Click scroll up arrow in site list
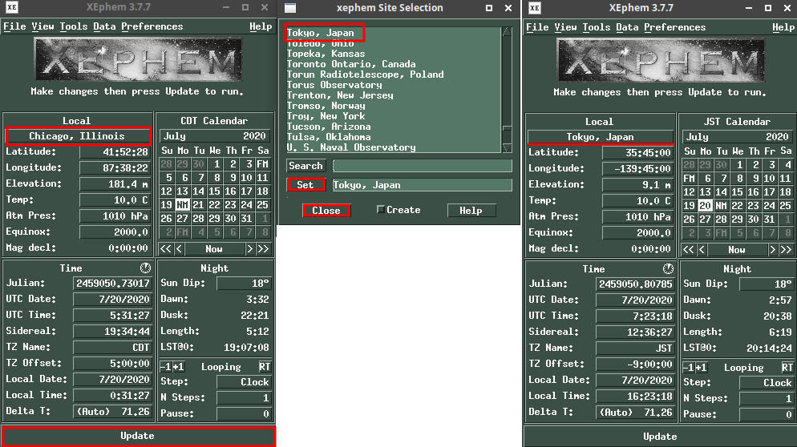This screenshot has width=797, height=447. [507, 31]
